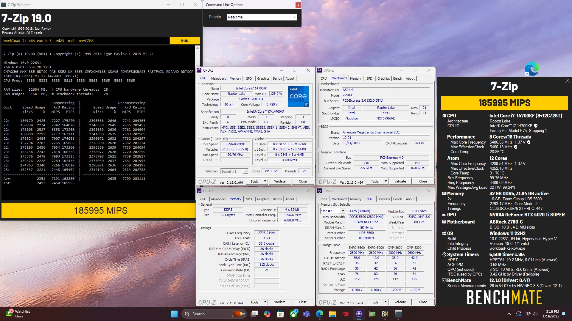The height and width of the screenshot is (321, 572).
Task: Open the Graphics tab in top-left CPU-Z window
Action: tap(263, 78)
